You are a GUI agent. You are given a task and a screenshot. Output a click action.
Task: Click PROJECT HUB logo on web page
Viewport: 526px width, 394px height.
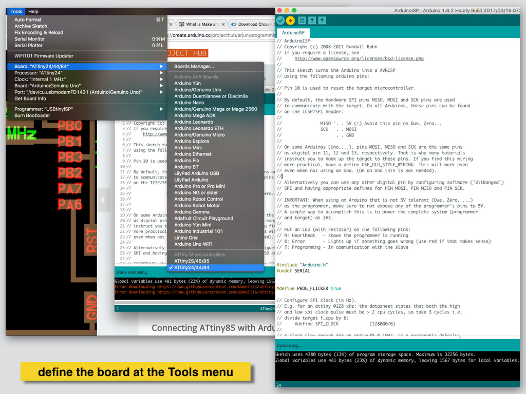(187, 53)
